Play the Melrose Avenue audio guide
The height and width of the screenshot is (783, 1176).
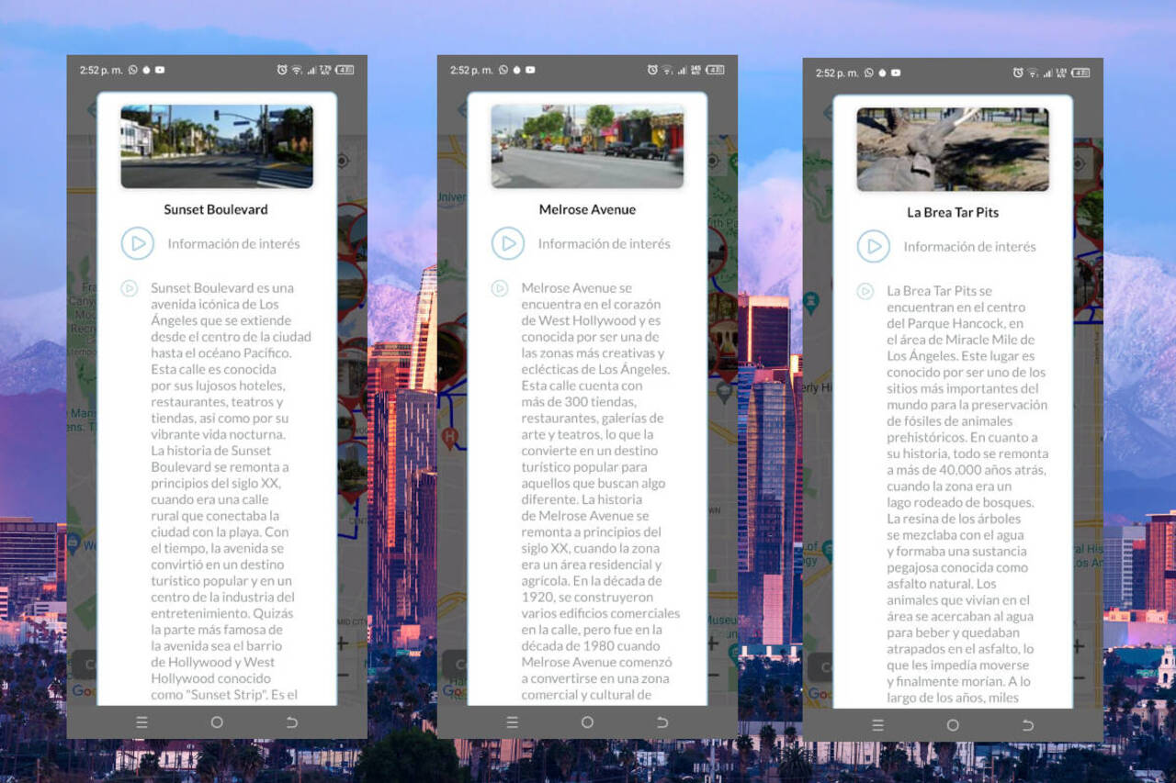pyautogui.click(x=508, y=243)
